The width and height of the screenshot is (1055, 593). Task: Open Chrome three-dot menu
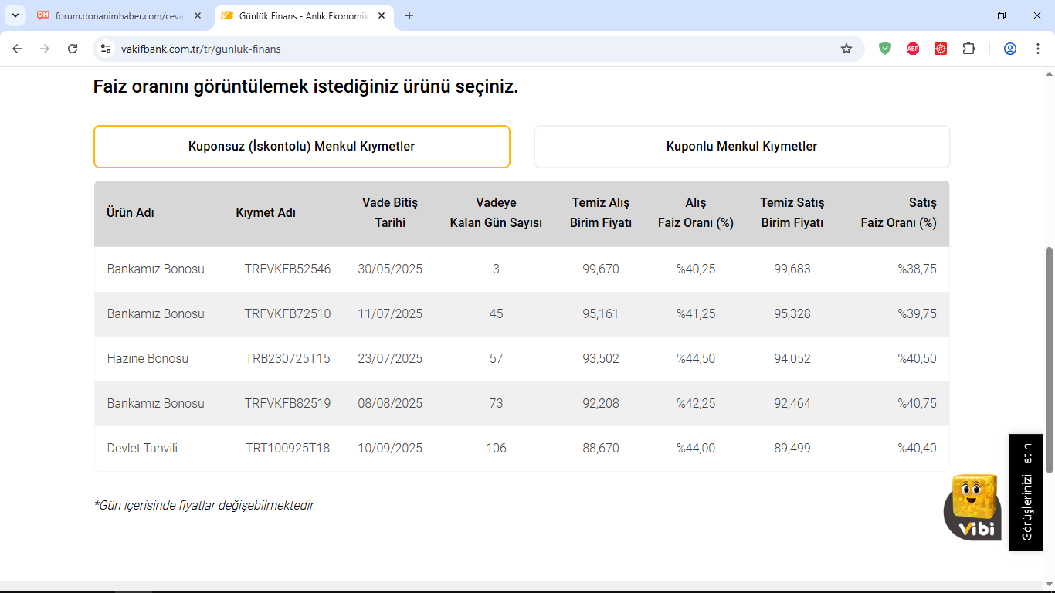[x=1037, y=49]
